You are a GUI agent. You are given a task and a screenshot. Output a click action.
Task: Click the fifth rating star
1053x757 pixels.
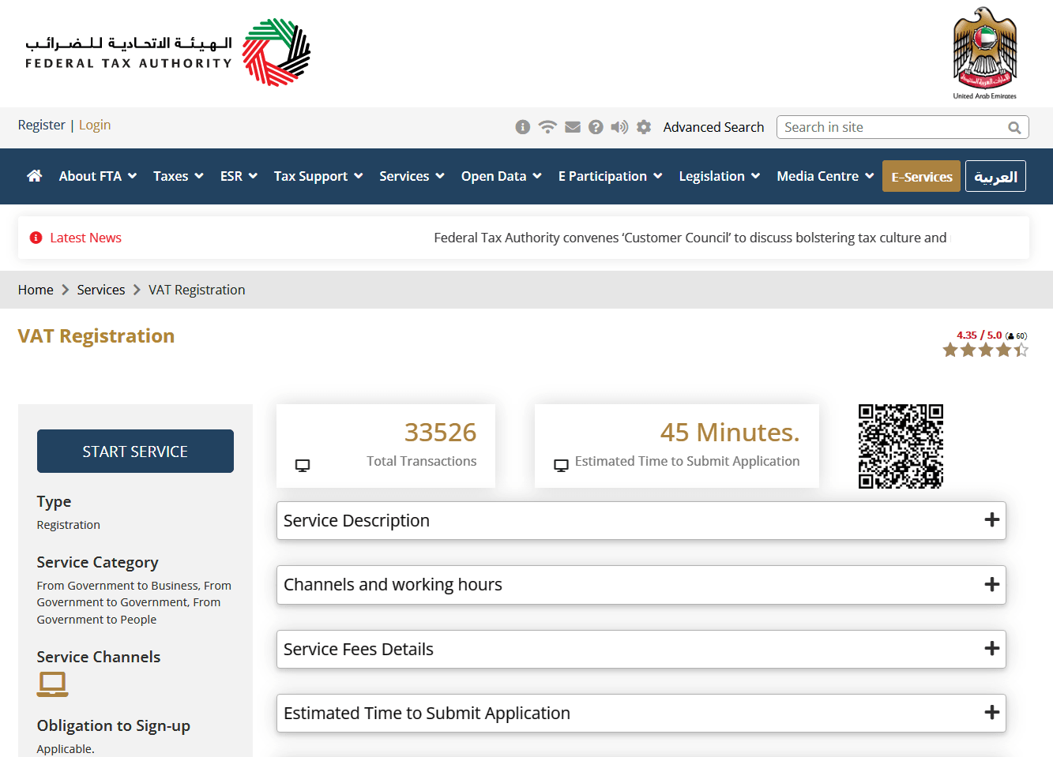pos(1021,349)
